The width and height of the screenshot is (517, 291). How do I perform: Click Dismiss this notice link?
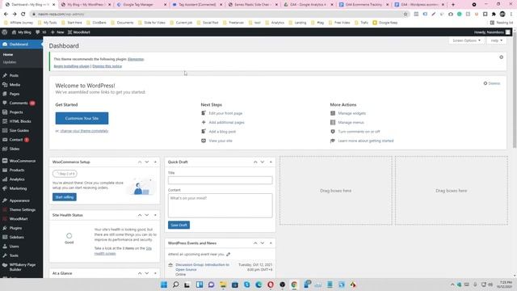(107, 66)
